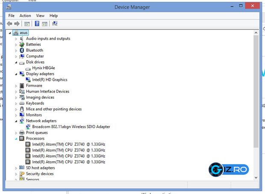Click the Bluetooth logo icon
265x194 pixels.
(x=22, y=50)
